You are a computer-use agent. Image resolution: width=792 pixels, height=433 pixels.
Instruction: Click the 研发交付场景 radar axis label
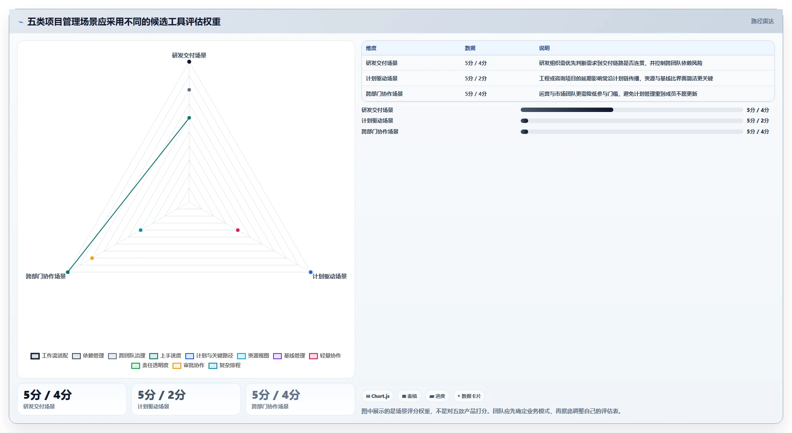pos(189,55)
